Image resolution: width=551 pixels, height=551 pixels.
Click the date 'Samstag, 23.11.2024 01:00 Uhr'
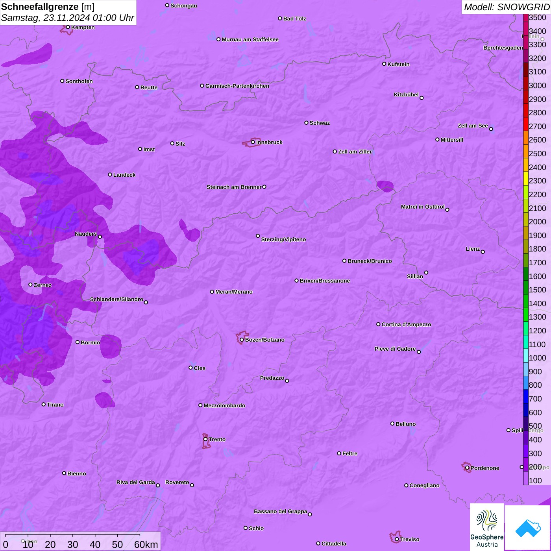click(68, 18)
